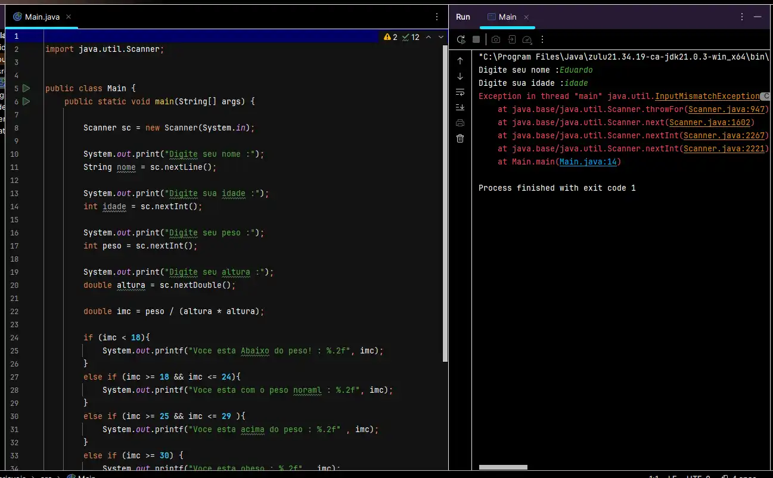This screenshot has height=478, width=773.
Task: Click the 'double imc = peso / (altura * altura);' line
Action: [174, 311]
